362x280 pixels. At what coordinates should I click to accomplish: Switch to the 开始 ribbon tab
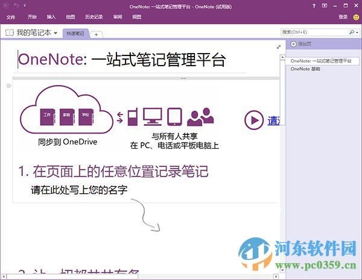[32, 17]
